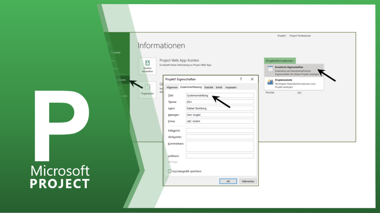Open the Anpassen tab

(x=231, y=87)
